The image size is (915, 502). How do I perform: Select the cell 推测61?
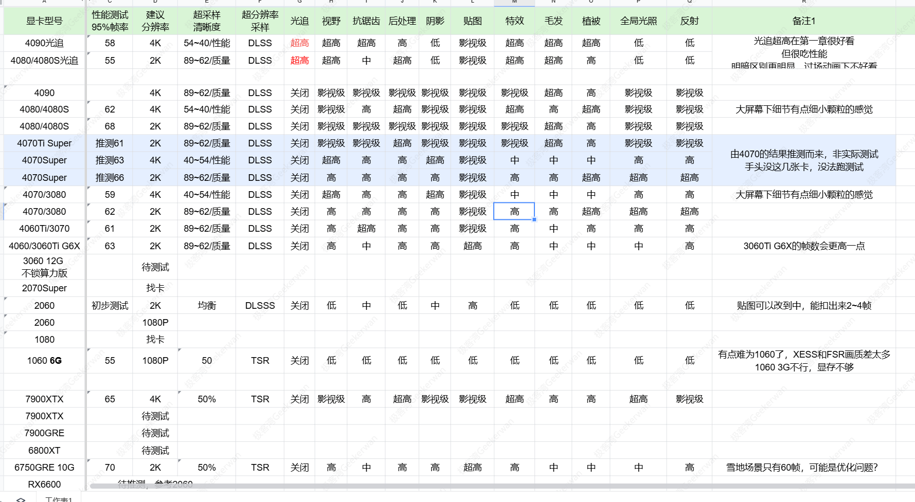pyautogui.click(x=110, y=143)
